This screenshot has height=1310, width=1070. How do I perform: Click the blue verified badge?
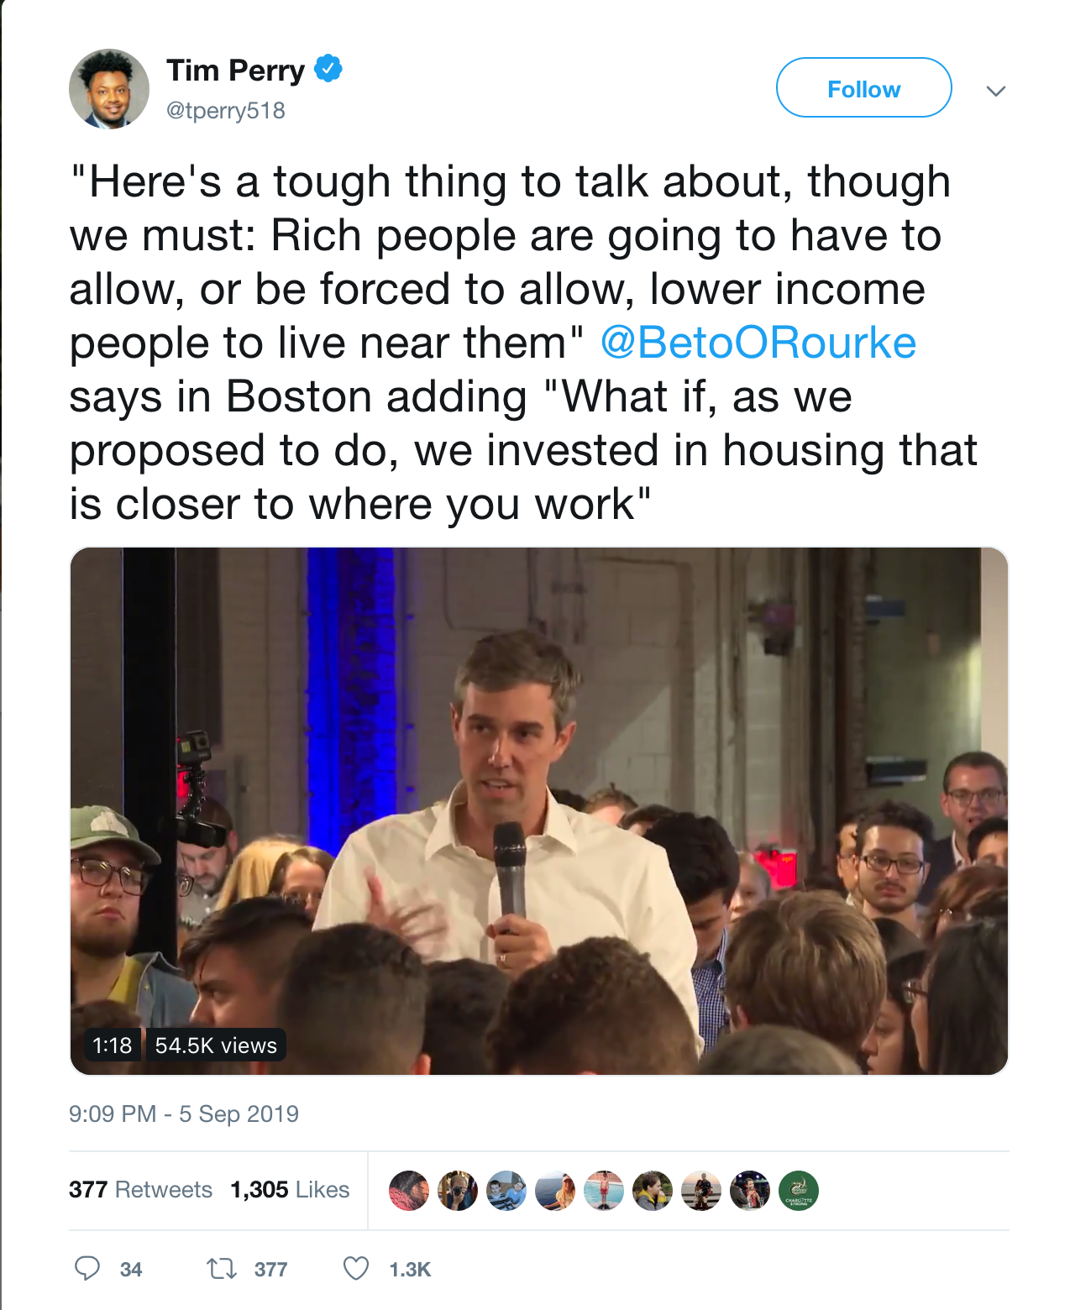point(328,69)
